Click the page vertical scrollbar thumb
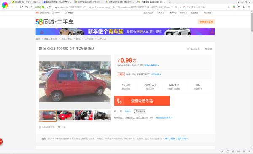This screenshot has height=154, width=253. [x=252, y=22]
